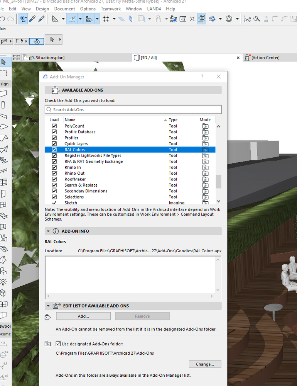Select the Marquee tool in the toolbox
The height and width of the screenshot is (386, 297).
pos(3,73)
